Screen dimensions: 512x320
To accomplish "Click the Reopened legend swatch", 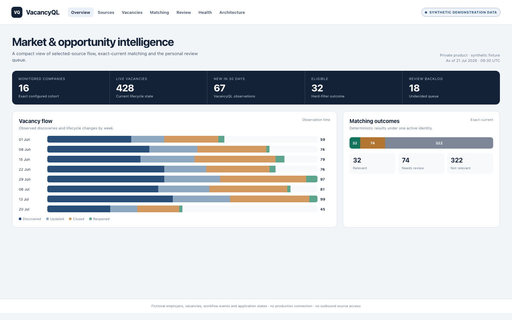I will pyautogui.click(x=91, y=219).
